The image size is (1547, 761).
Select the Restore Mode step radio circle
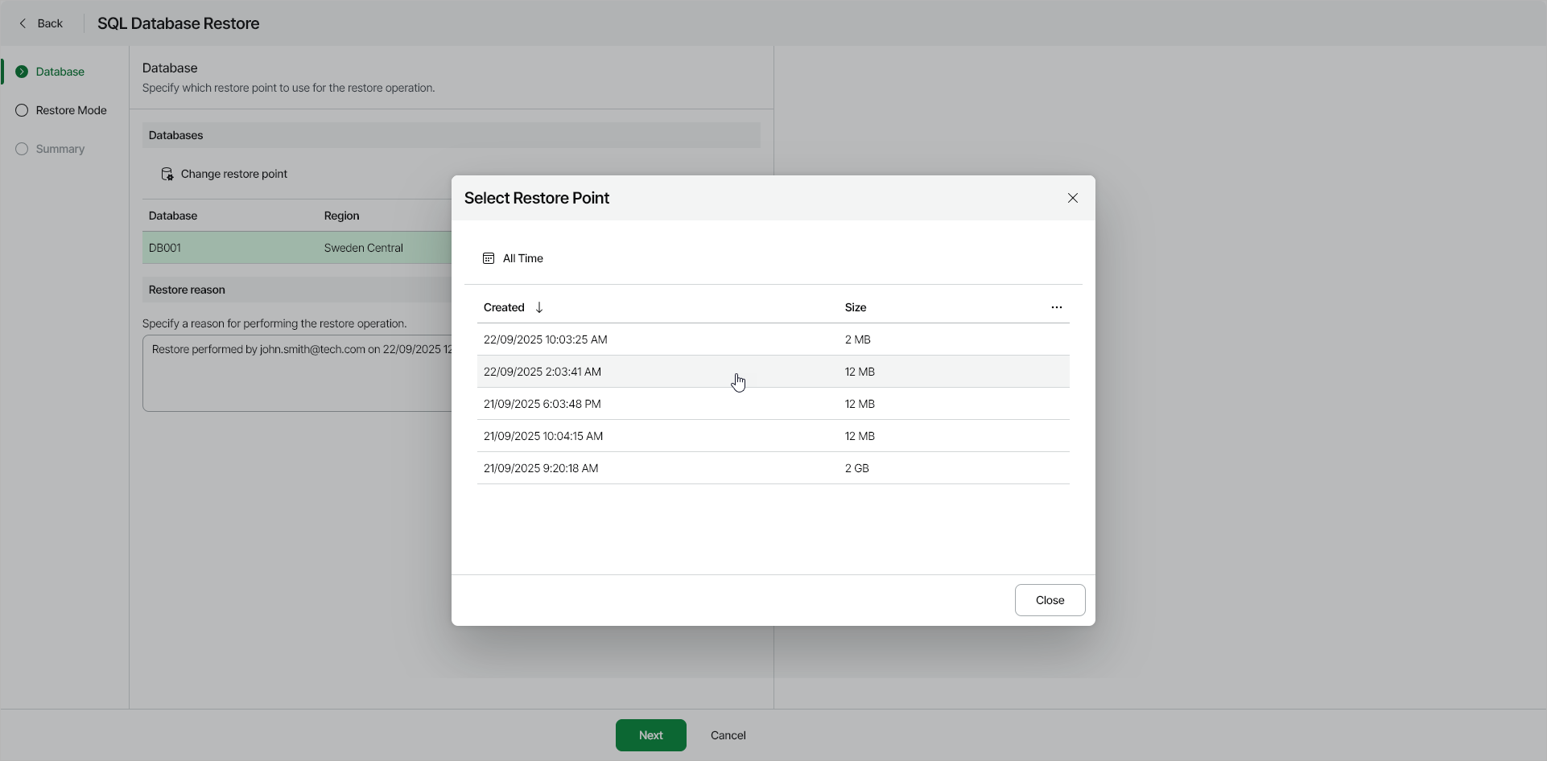pos(22,109)
